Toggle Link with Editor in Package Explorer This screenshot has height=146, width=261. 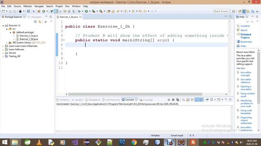tap(40, 21)
